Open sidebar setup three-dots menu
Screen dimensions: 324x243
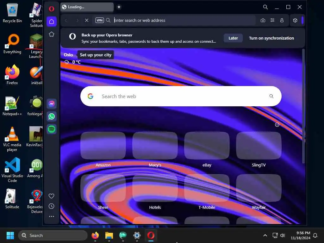pyautogui.click(x=52, y=216)
